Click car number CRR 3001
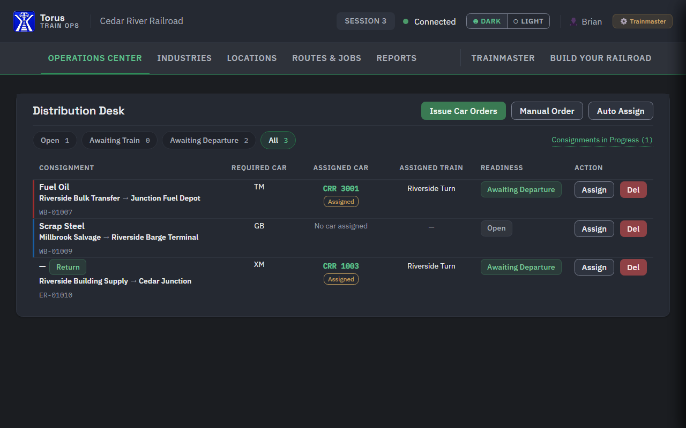Image resolution: width=686 pixels, height=428 pixels. pyautogui.click(x=341, y=188)
